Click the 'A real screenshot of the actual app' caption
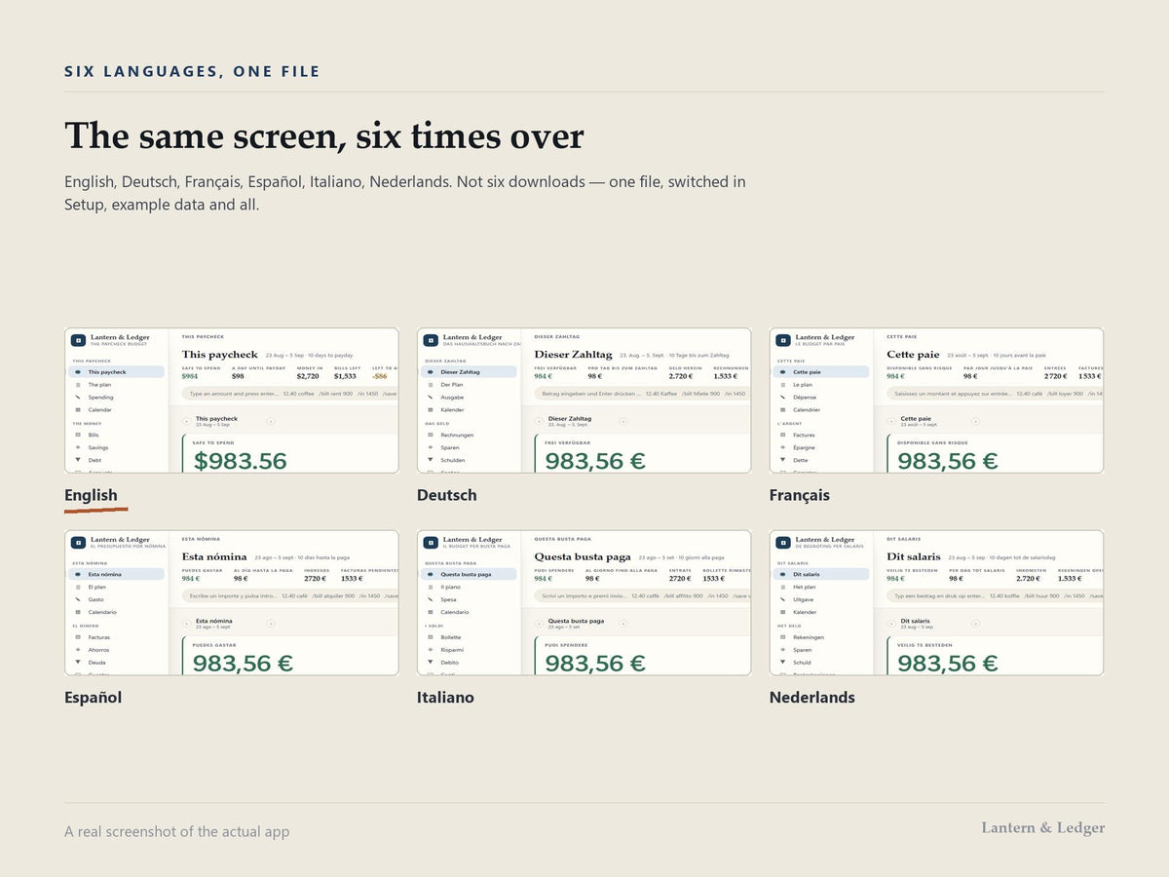The width and height of the screenshot is (1169, 877). [x=177, y=832]
